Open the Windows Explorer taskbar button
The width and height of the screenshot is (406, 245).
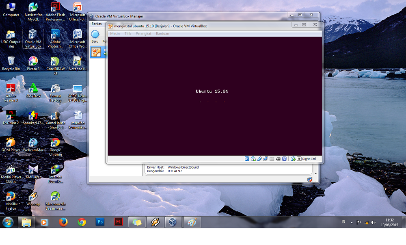[x=26, y=222]
